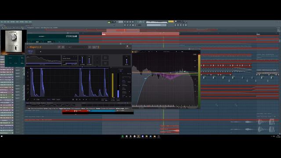Click the Pro-Q logo icon
Screen dimensions: 281x158
click(135, 52)
